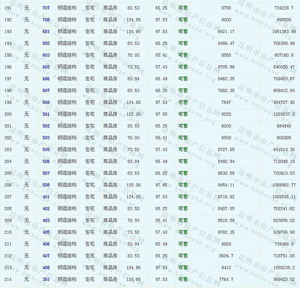Image resolution: width=300 pixels, height=288 pixels.
Task: Click room 501 link
Action: [46, 114]
